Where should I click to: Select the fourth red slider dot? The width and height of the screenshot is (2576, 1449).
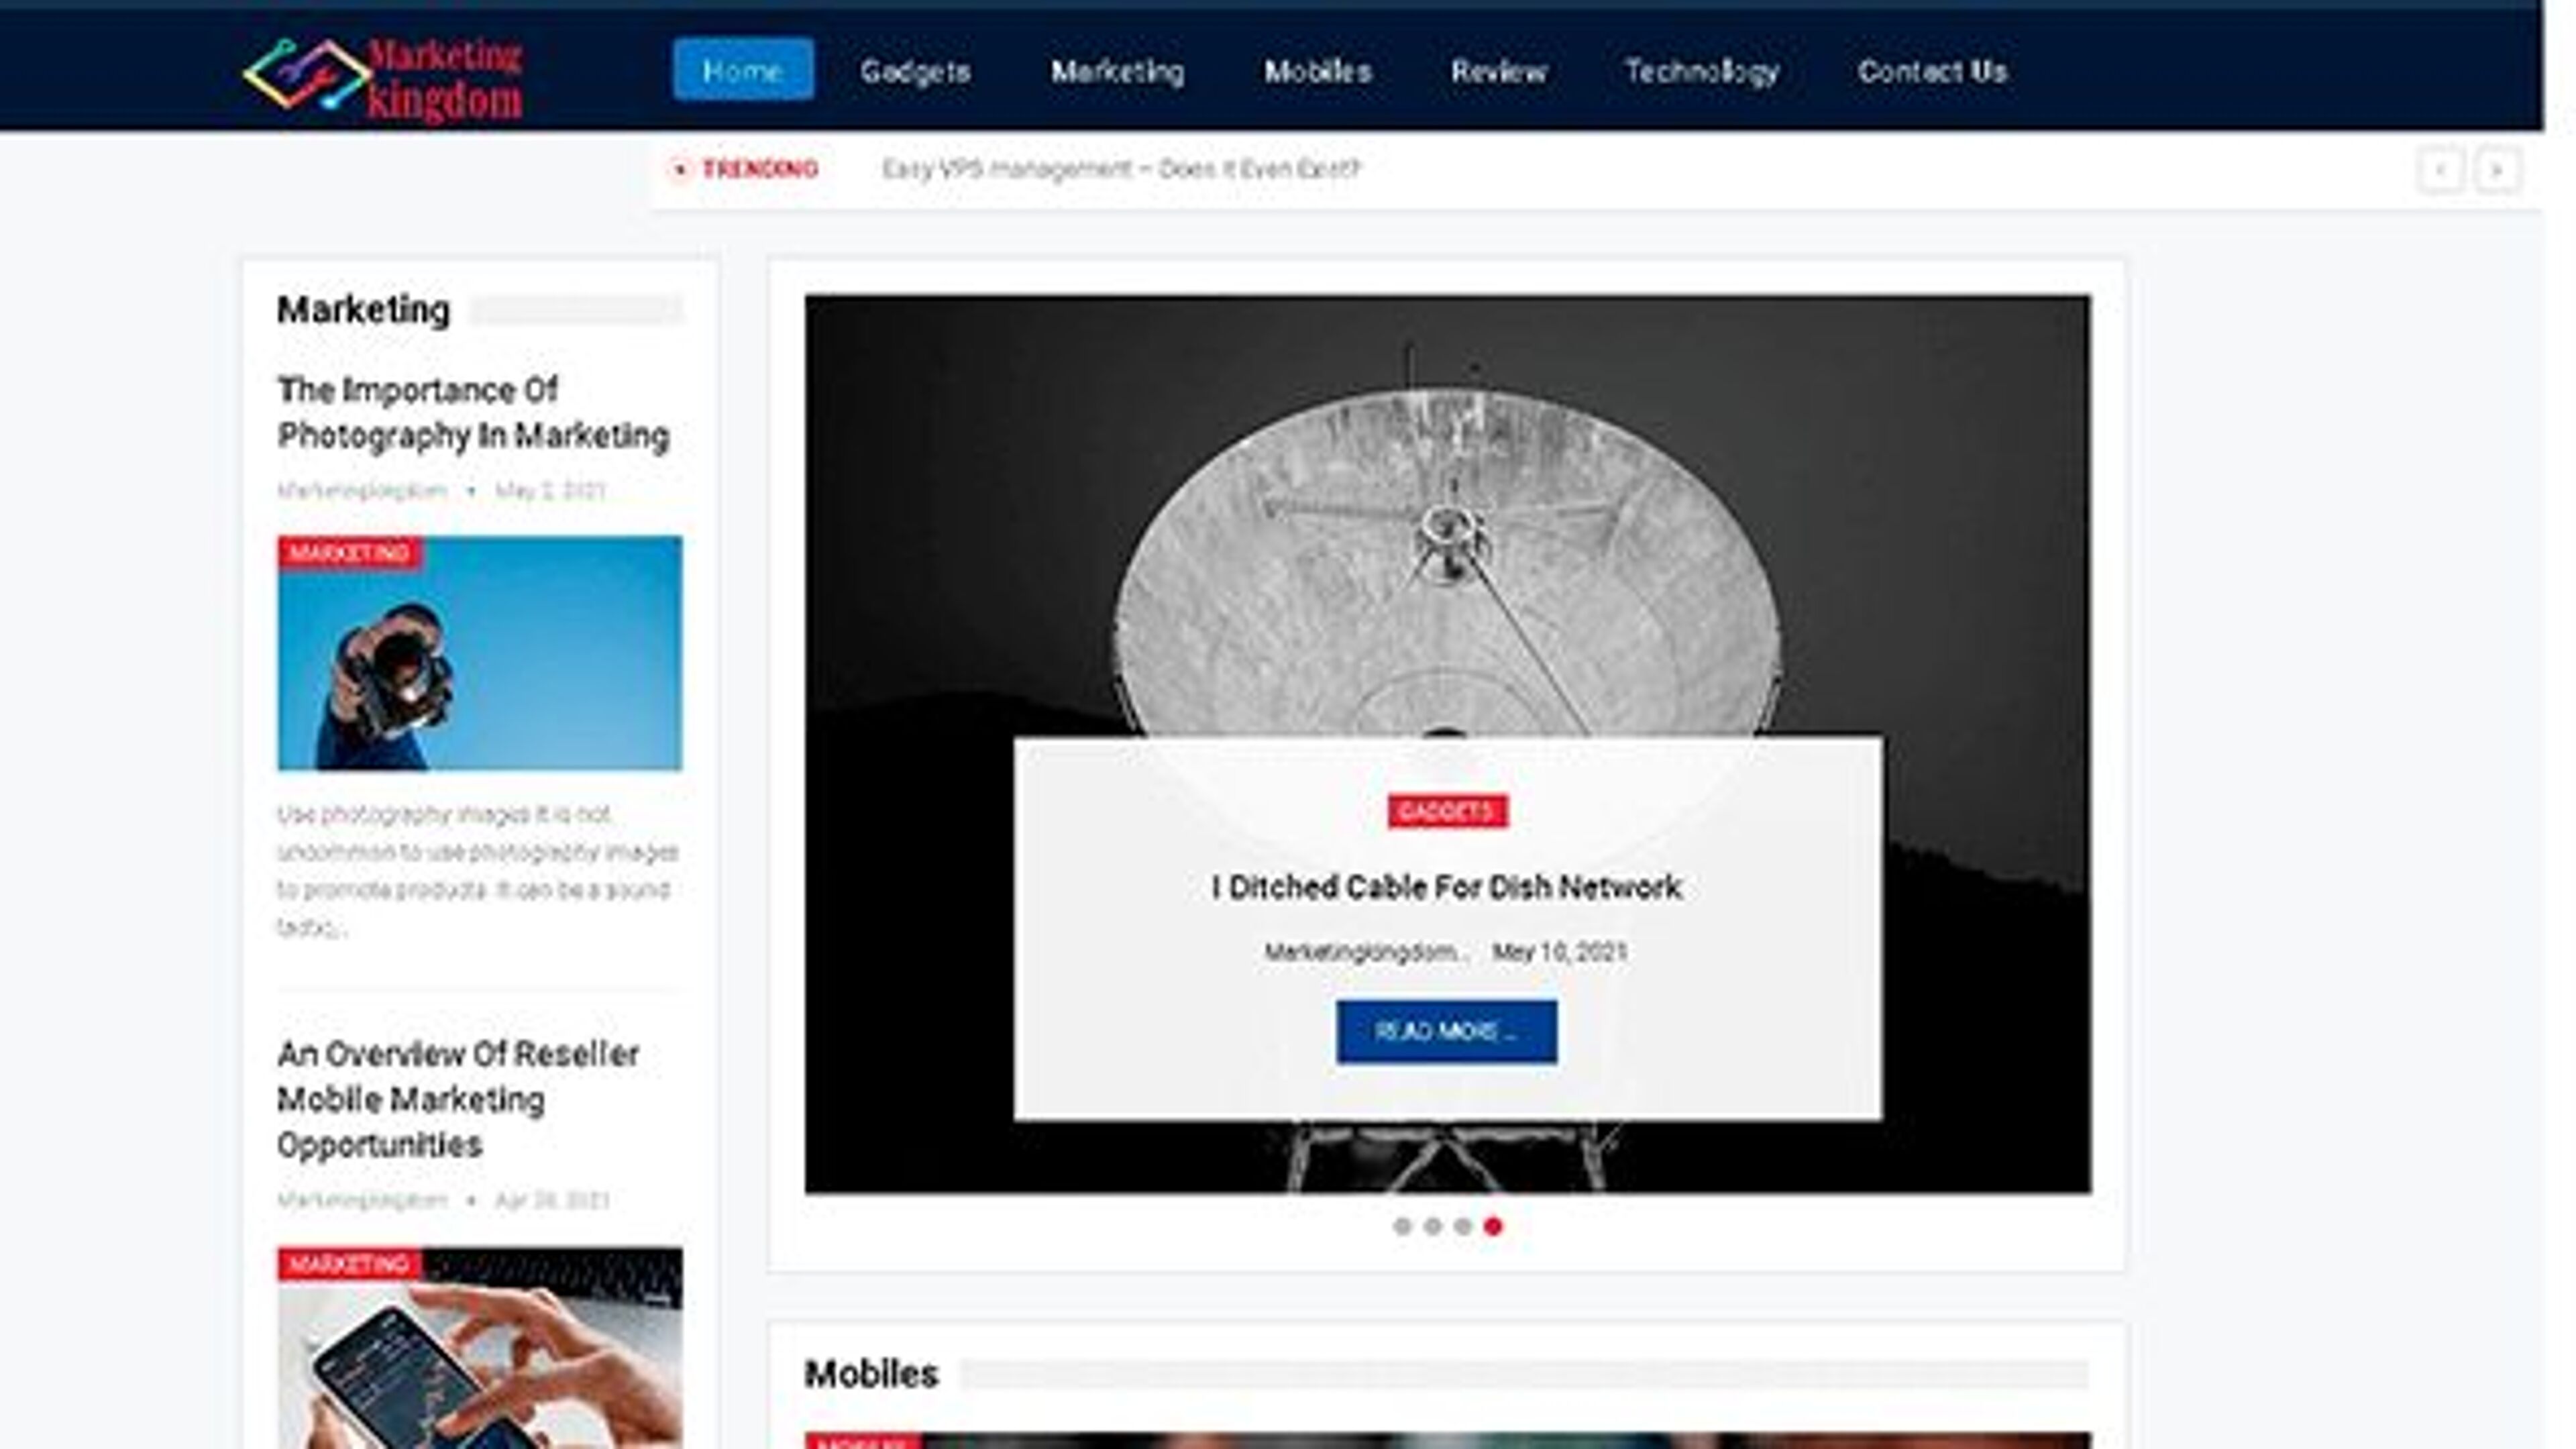(x=1493, y=1226)
